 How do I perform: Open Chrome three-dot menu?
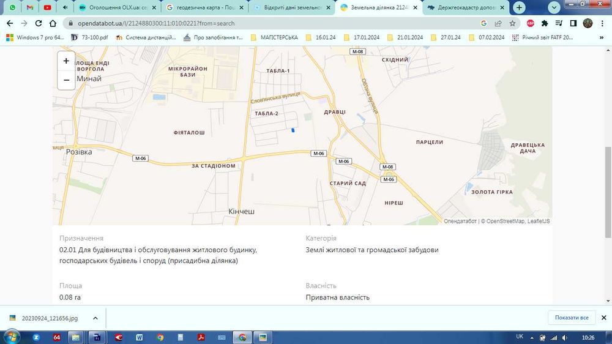tap(602, 23)
